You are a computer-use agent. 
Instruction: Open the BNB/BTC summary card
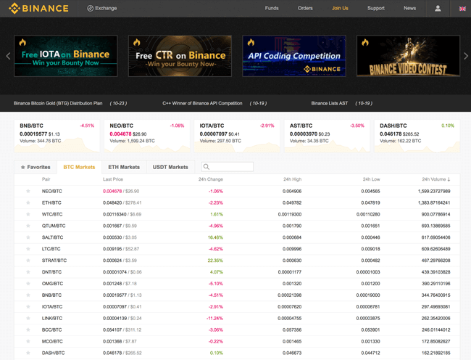(x=57, y=136)
